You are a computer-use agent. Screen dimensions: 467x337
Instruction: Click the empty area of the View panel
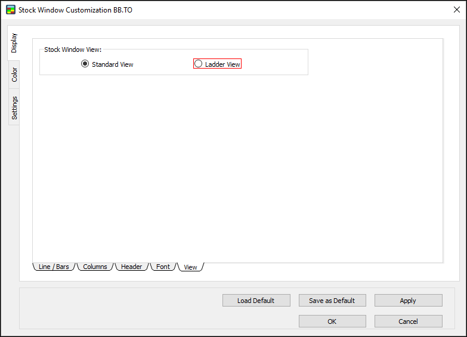[237, 167]
